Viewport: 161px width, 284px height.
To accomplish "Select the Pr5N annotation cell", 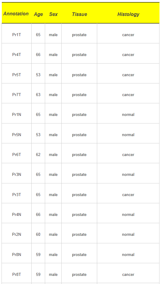I will point(17,133).
